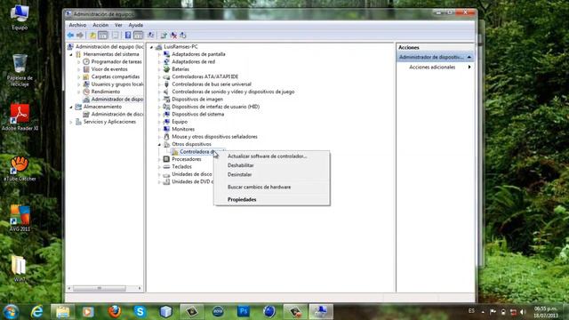Open the Ver menu
The width and height of the screenshot is (569, 320).
point(118,25)
